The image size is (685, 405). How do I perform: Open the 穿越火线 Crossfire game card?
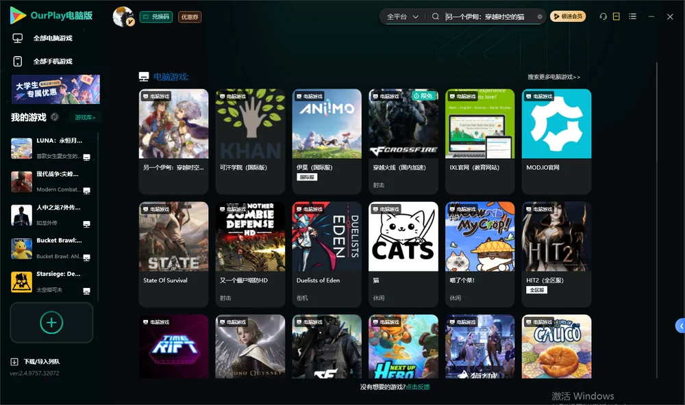[403, 142]
